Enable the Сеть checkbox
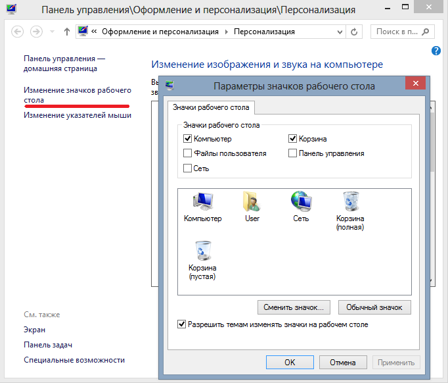Viewport: 448px width, 383px height. [187, 168]
